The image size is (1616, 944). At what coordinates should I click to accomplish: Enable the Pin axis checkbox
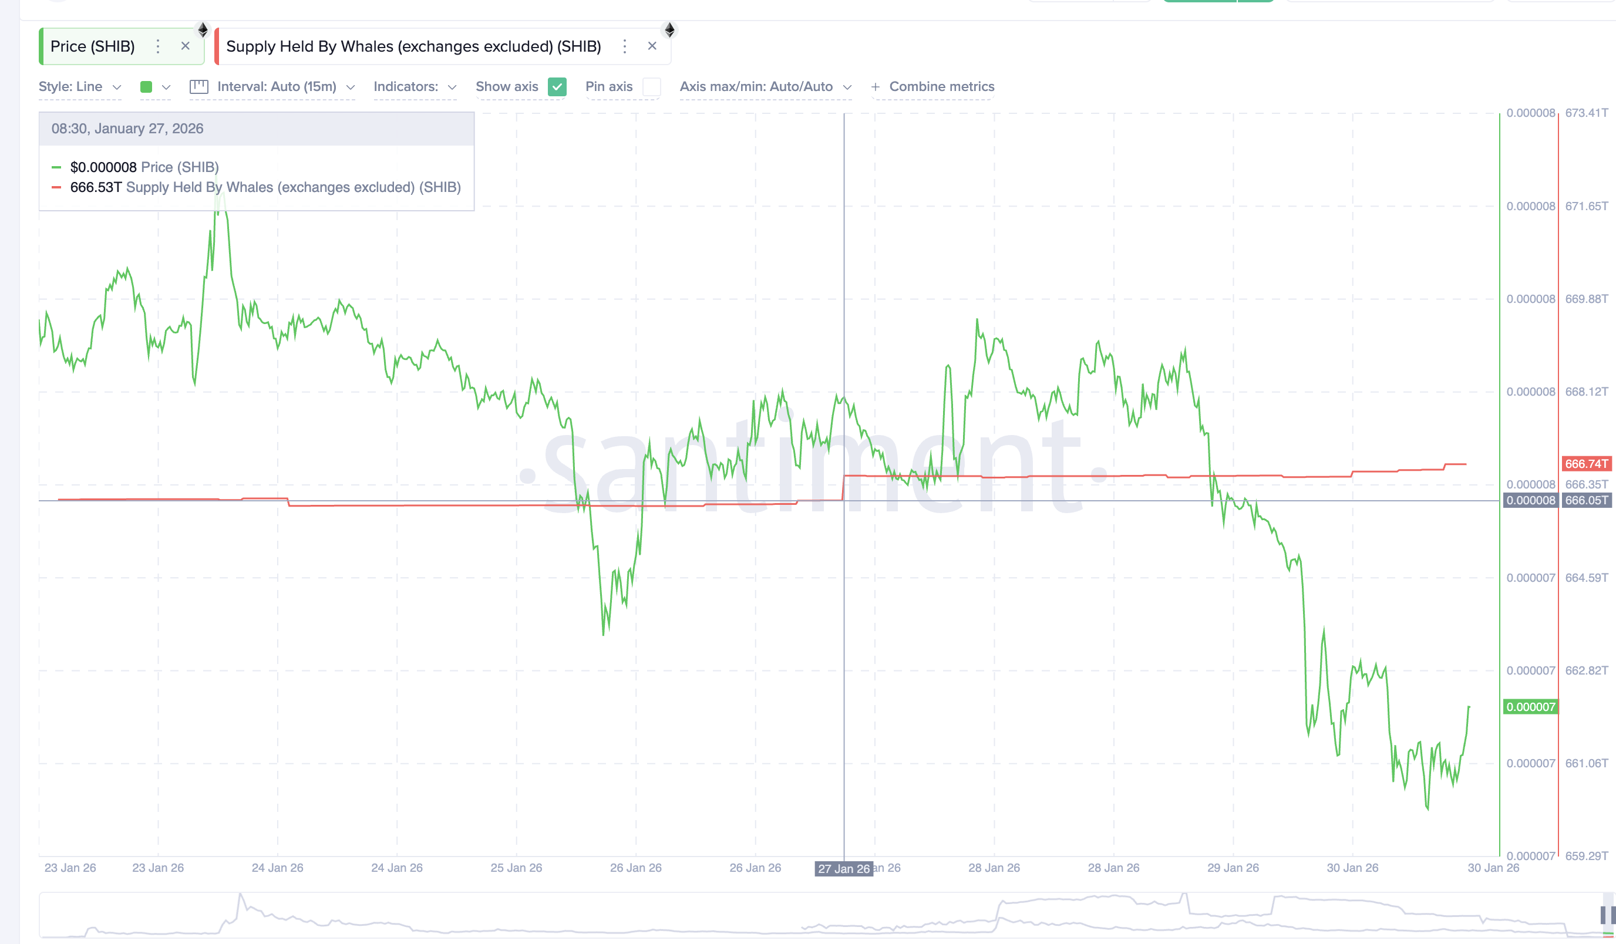pos(652,86)
